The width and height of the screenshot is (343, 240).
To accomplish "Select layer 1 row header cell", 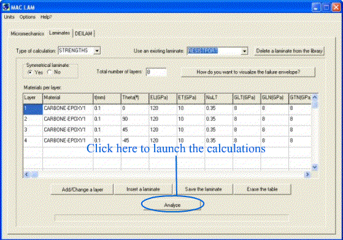I will [x=33, y=109].
